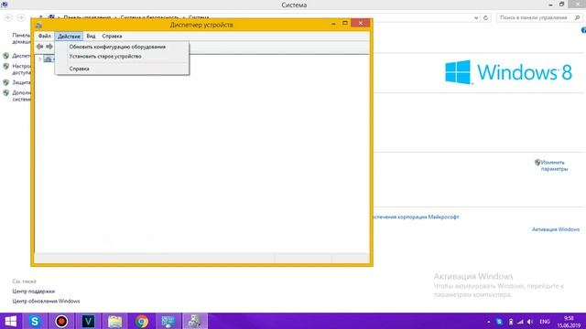Show hidden tray icons arrow

[488, 322]
